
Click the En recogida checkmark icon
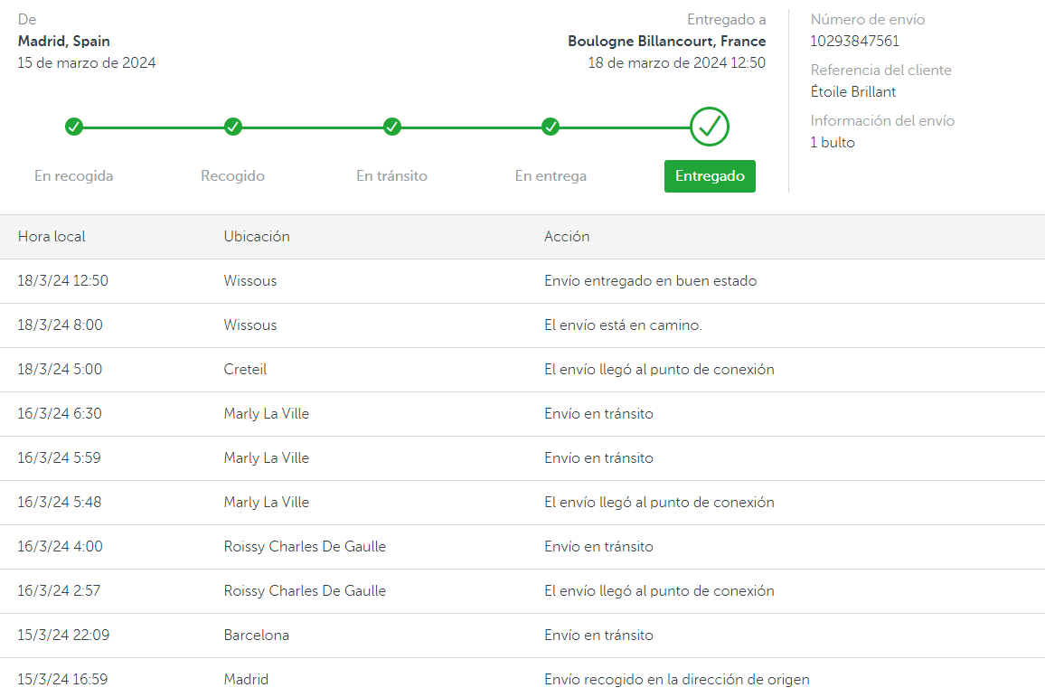(74, 127)
